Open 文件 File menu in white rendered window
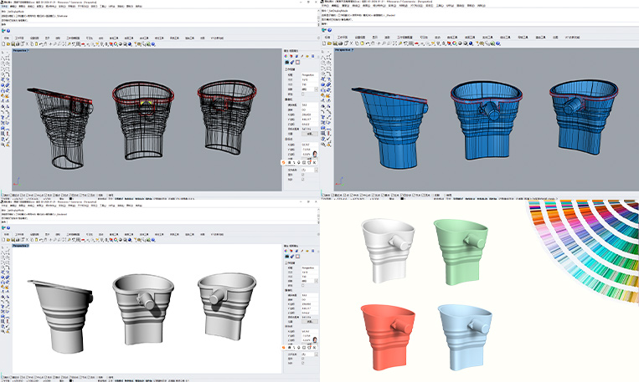Screen dimensions: 639x382 tap(4, 206)
